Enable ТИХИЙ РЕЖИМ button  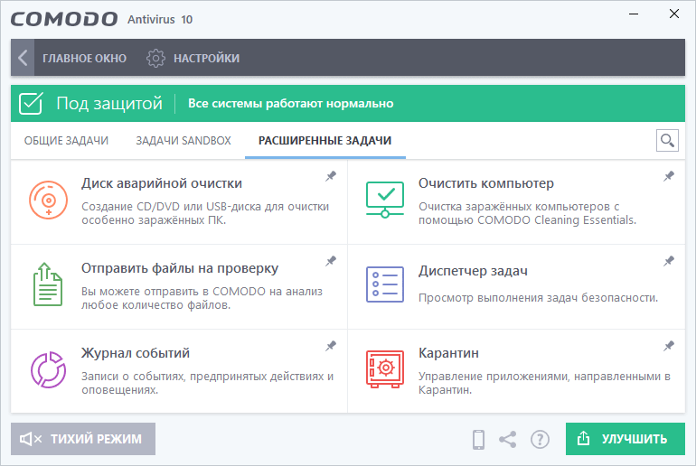83,439
